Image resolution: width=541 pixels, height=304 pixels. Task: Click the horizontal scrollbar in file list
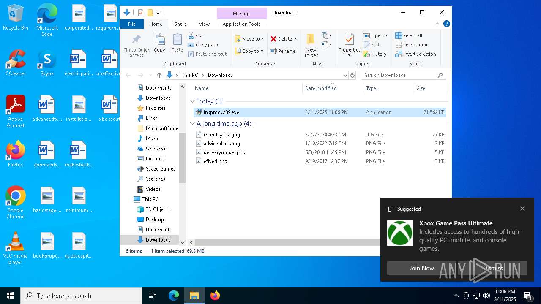pyautogui.click(x=287, y=243)
